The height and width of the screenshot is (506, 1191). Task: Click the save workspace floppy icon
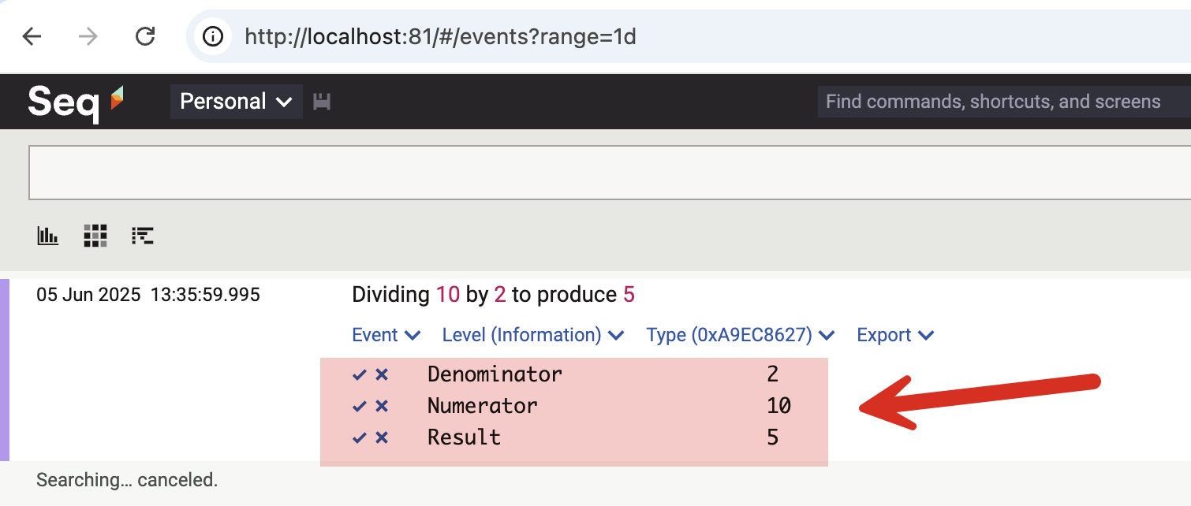pyautogui.click(x=322, y=102)
